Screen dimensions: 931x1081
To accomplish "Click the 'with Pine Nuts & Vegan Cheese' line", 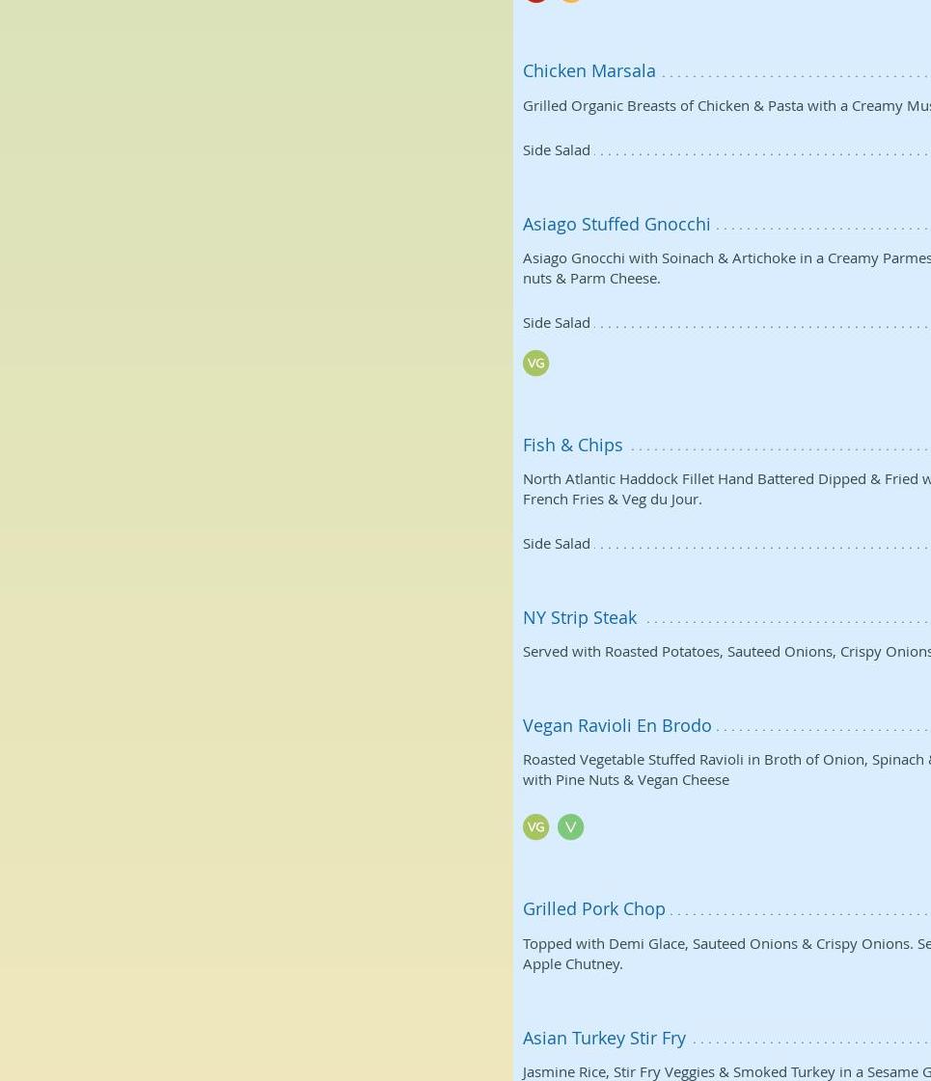I will [x=625, y=780].
